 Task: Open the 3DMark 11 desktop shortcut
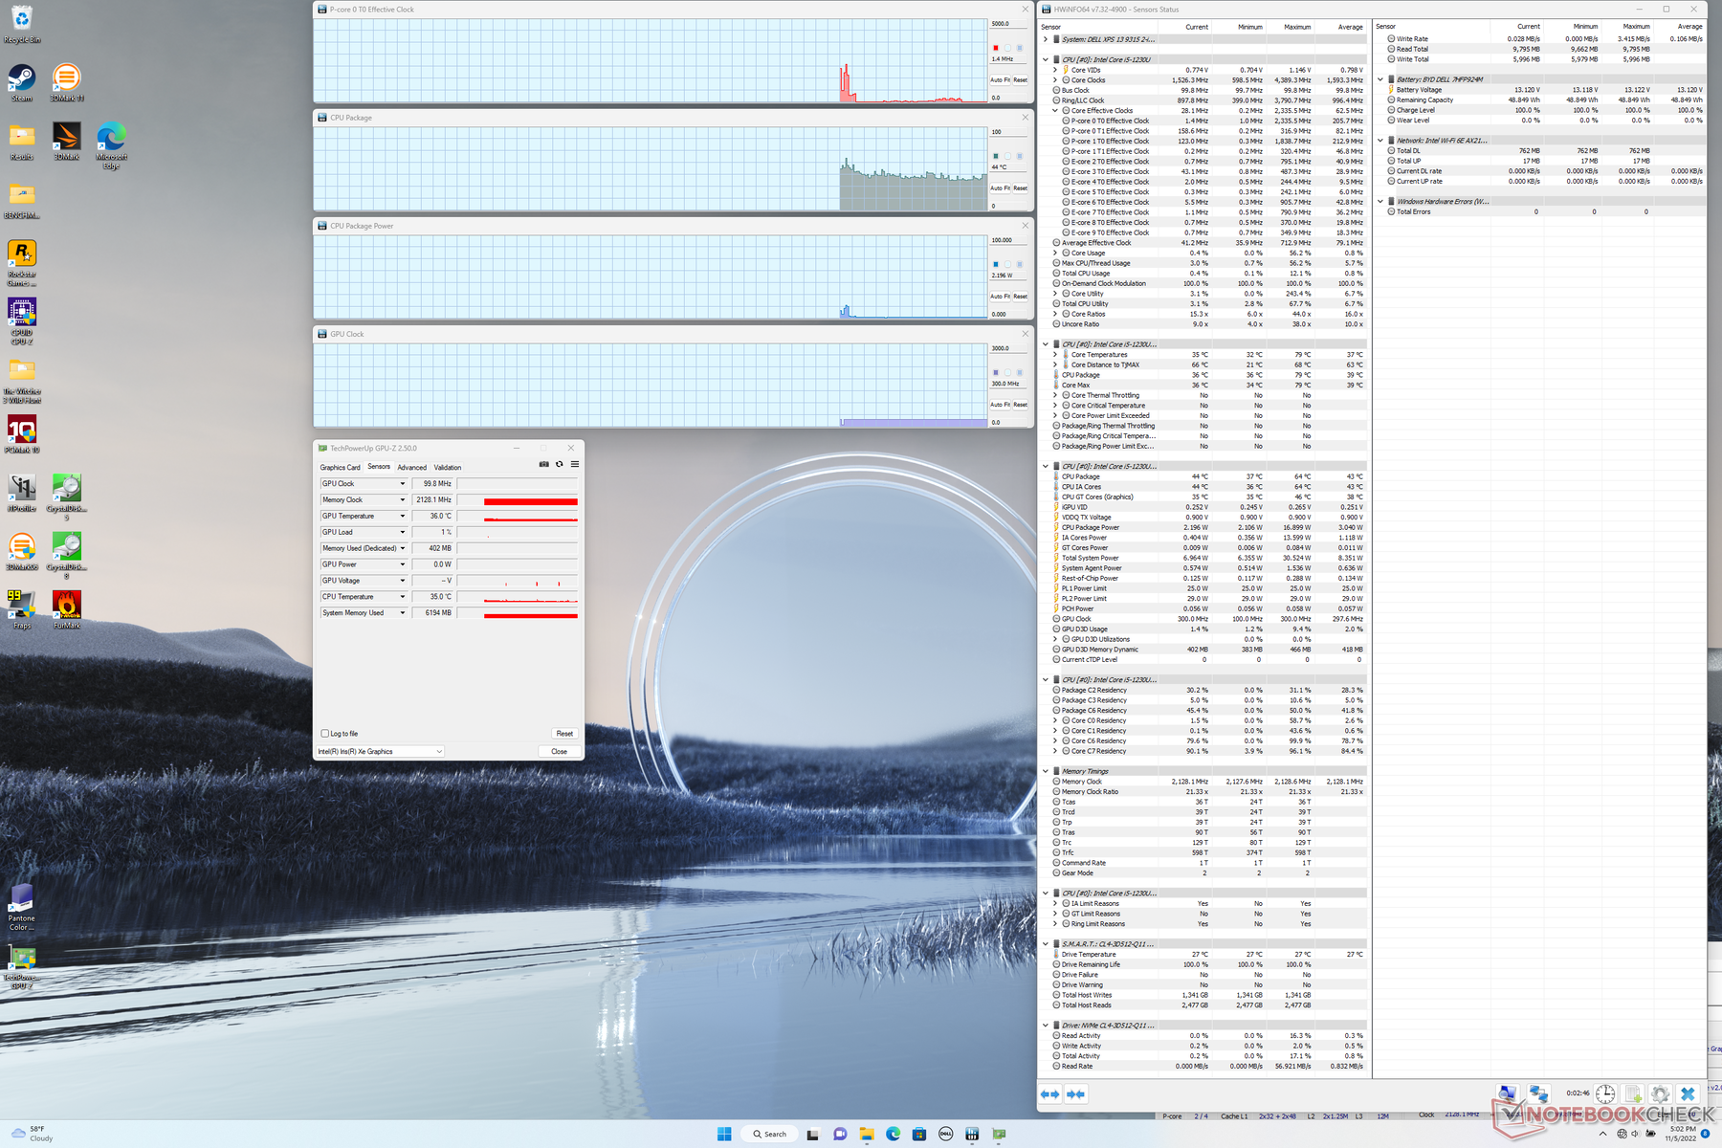click(x=67, y=82)
